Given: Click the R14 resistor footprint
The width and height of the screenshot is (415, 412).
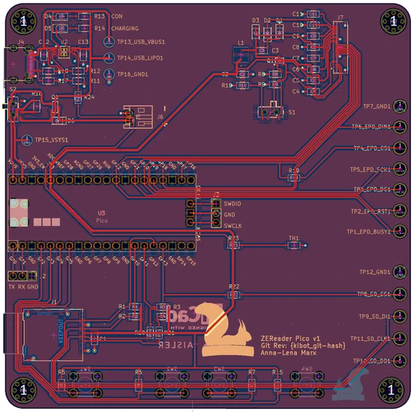Looking at the screenshot, I should coord(84,28).
